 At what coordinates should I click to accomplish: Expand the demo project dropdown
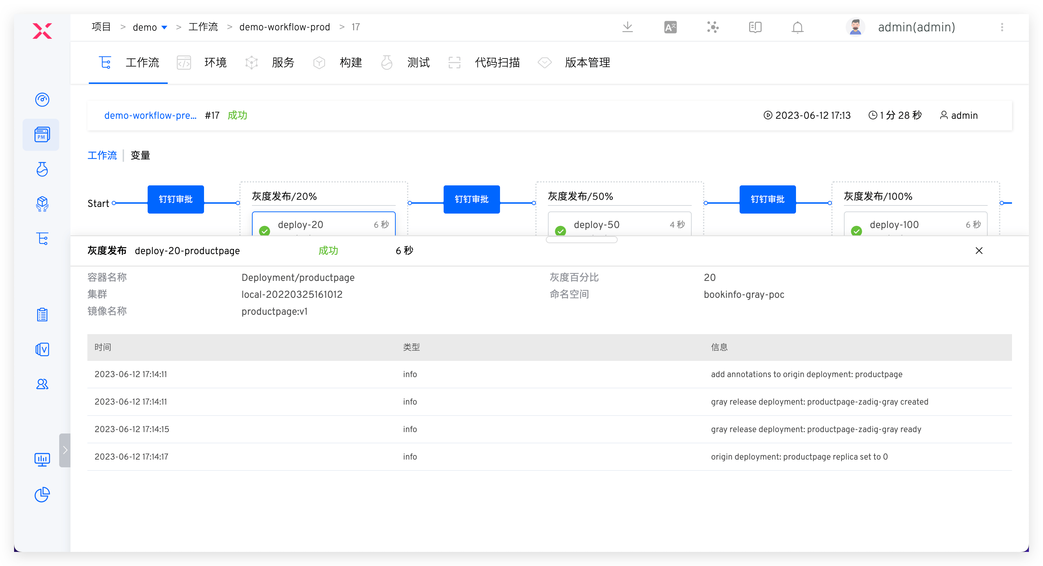tap(164, 27)
